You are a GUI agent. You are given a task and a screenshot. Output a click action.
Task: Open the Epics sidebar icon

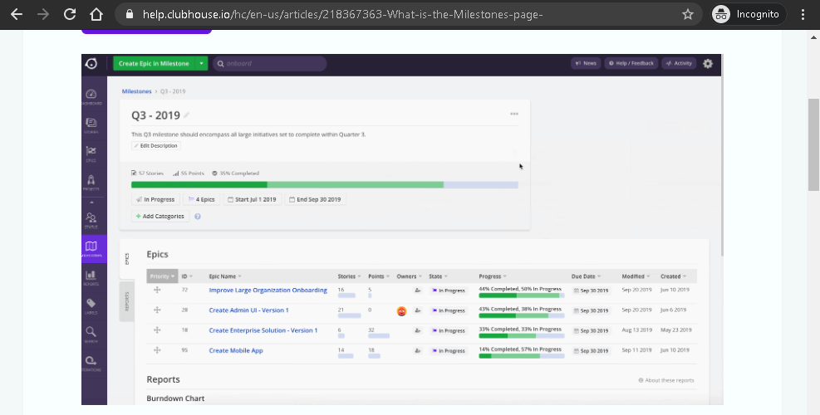[91, 153]
